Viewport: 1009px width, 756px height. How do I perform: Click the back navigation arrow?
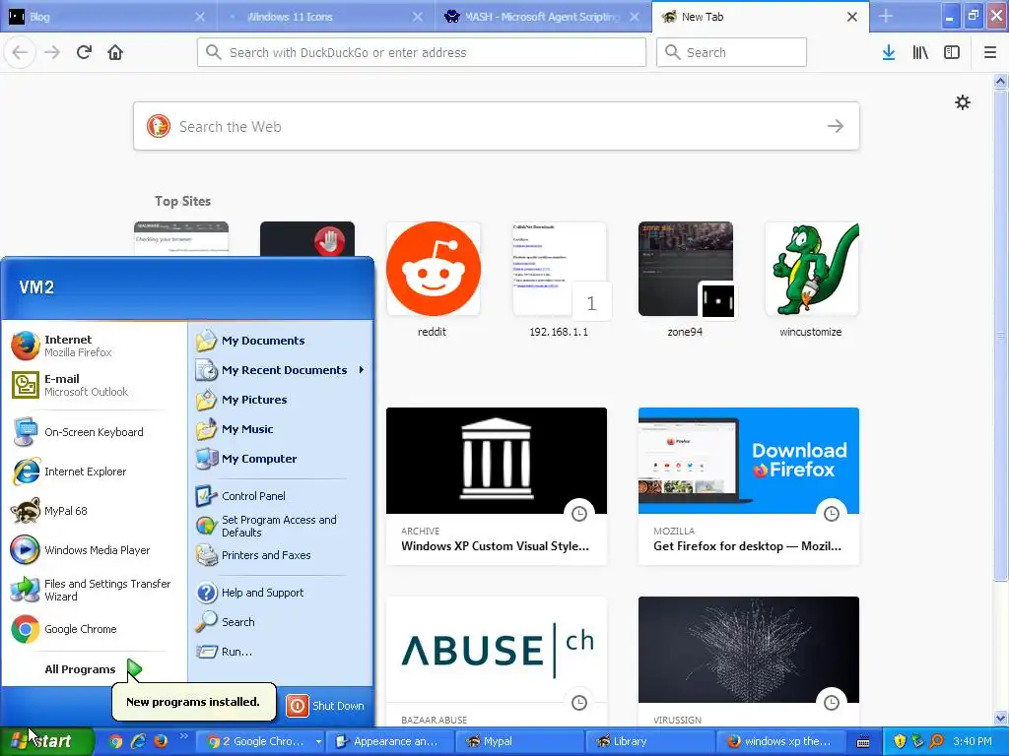pyautogui.click(x=20, y=52)
